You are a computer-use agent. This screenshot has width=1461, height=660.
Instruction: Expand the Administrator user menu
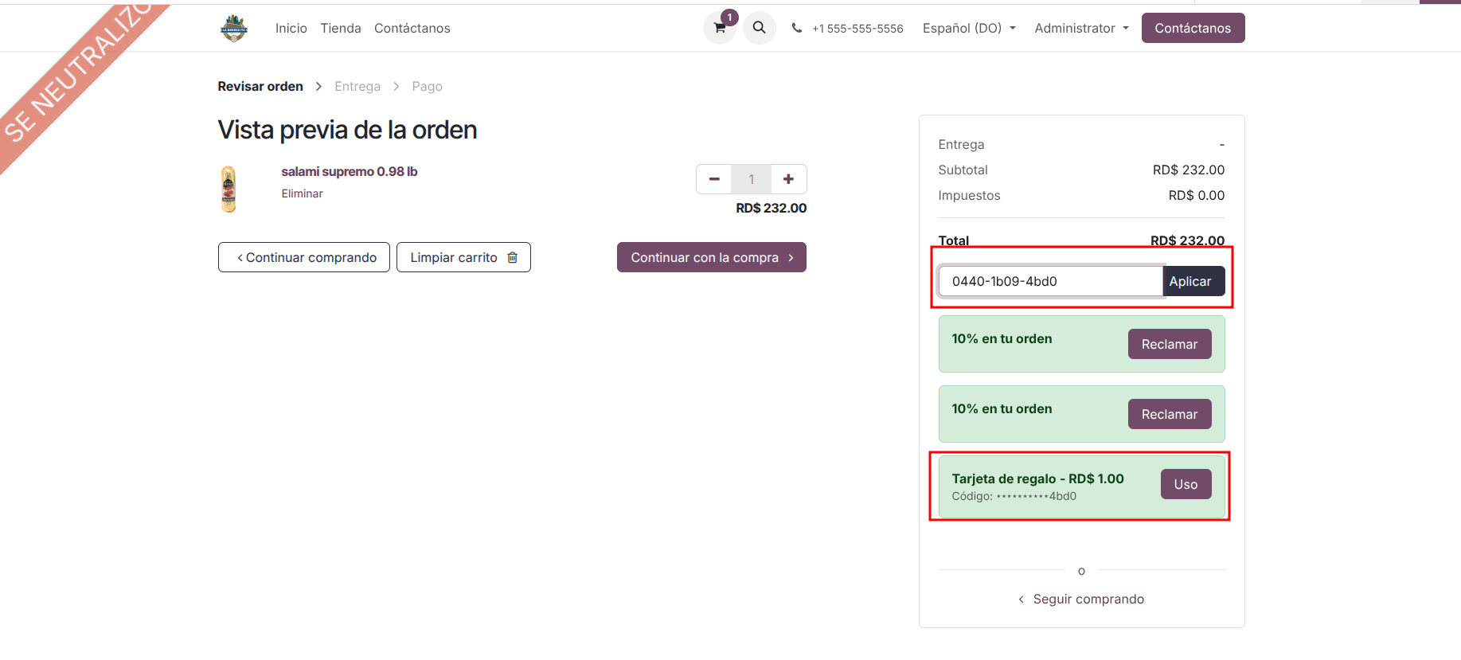click(1081, 29)
